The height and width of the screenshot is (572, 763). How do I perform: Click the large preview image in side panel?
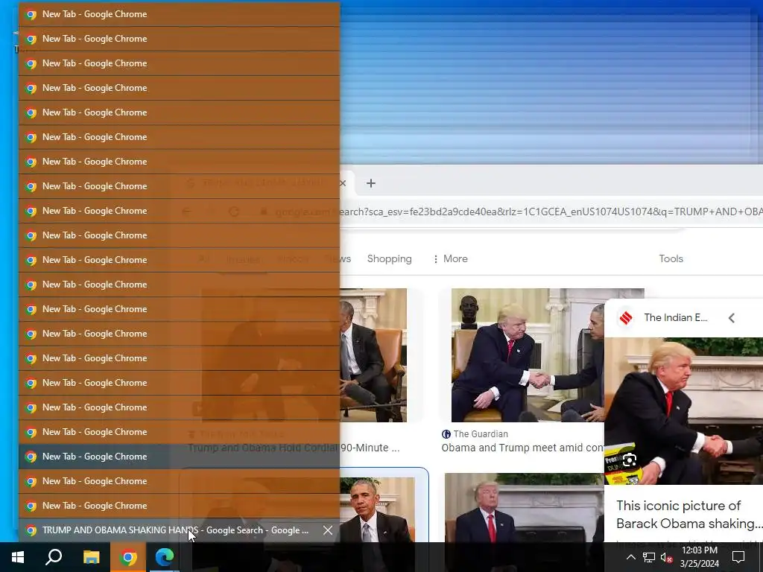point(684,411)
